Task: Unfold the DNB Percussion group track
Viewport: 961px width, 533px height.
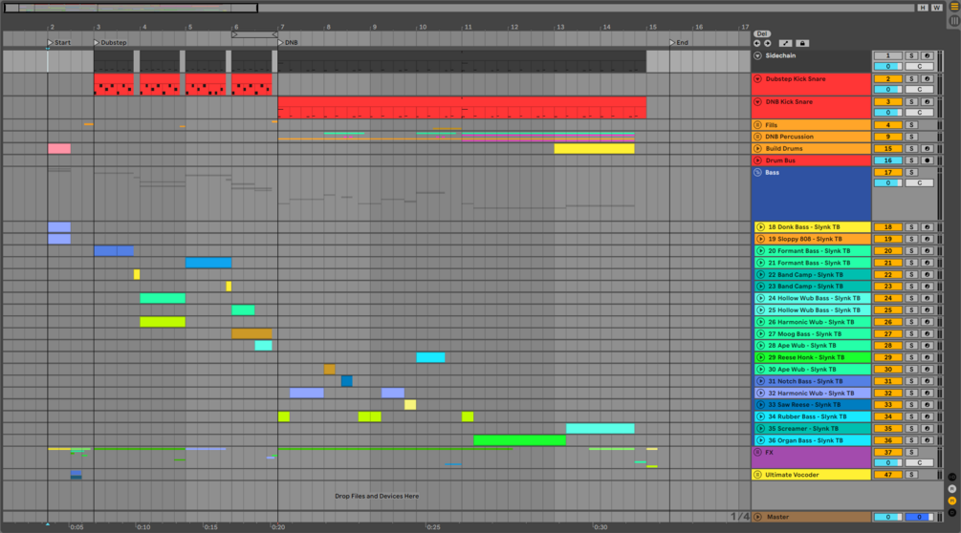Action: 758,137
